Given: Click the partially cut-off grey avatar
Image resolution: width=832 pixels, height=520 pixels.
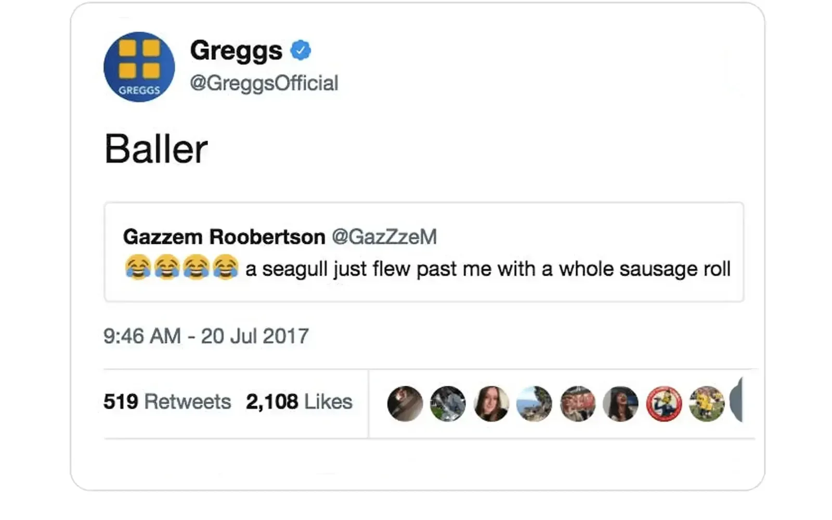Looking at the screenshot, I should [x=737, y=400].
